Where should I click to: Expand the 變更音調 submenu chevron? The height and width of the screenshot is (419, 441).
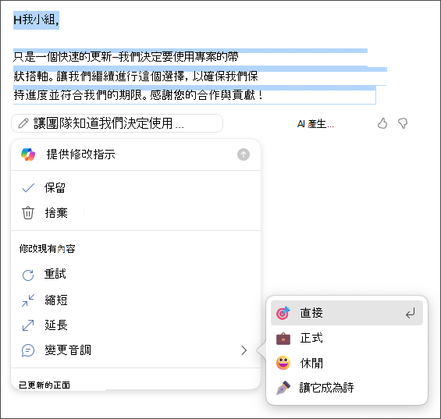[x=244, y=350]
